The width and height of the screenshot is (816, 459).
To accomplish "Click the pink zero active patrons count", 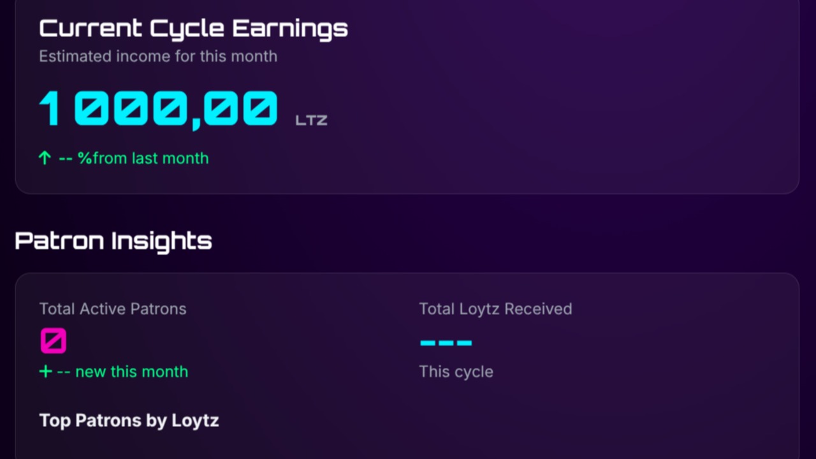I will pos(53,341).
